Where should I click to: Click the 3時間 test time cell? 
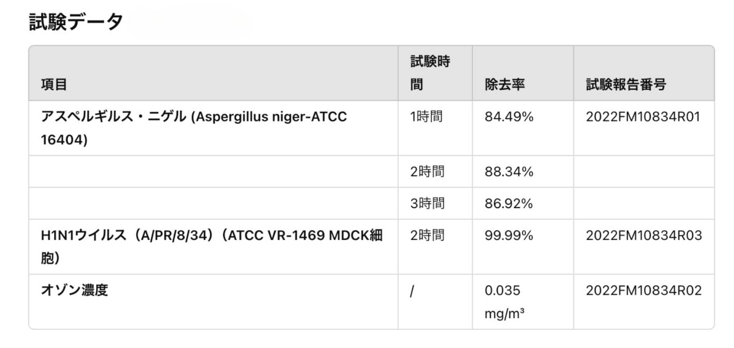coord(427,204)
